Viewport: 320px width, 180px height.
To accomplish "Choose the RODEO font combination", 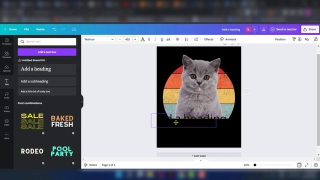I will coord(32,151).
